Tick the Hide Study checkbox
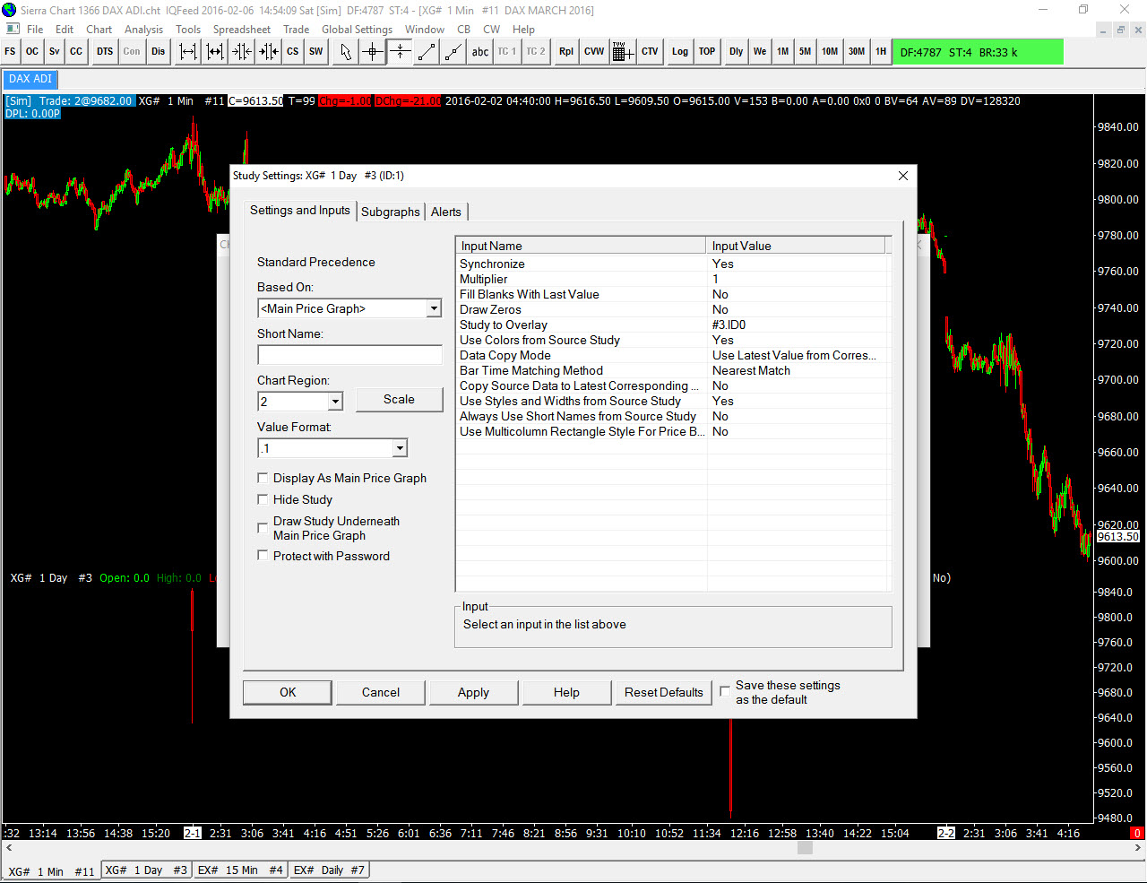This screenshot has width=1147, height=883. [x=263, y=499]
